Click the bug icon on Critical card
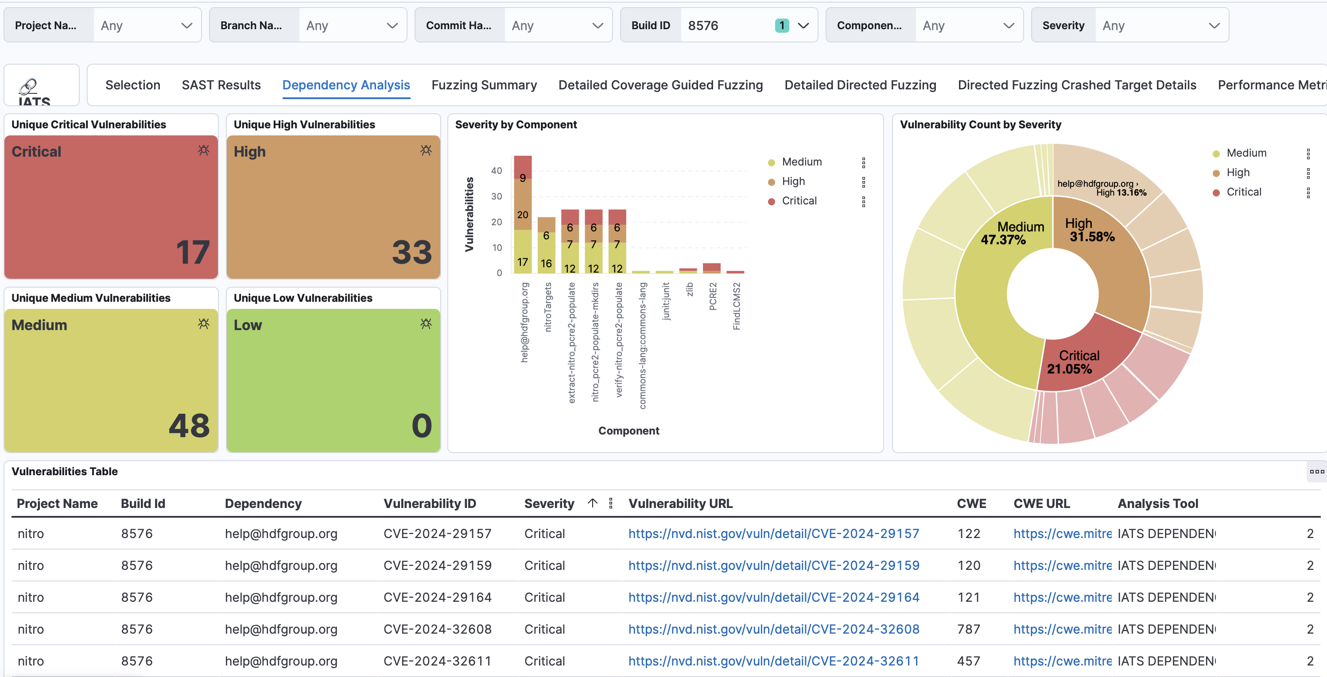Image resolution: width=1327 pixels, height=677 pixels. point(204,150)
